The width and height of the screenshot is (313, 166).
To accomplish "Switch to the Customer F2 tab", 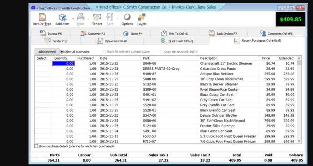I will [x=92, y=33].
